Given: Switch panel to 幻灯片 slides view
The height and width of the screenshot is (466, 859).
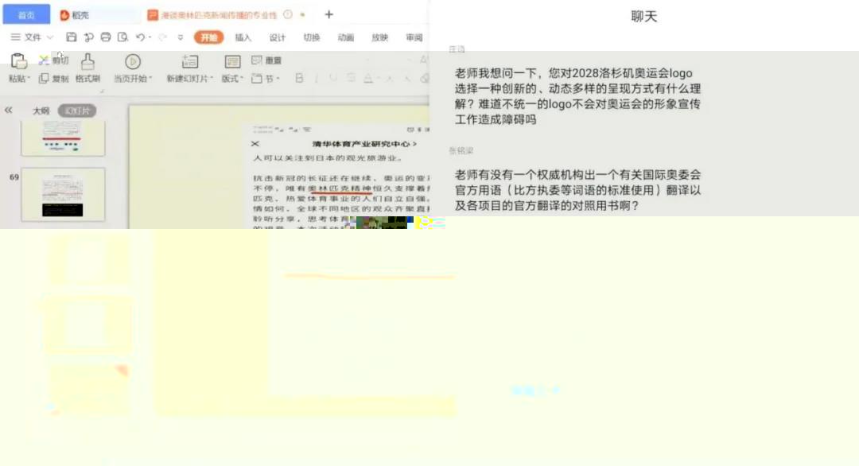Looking at the screenshot, I should 77,111.
